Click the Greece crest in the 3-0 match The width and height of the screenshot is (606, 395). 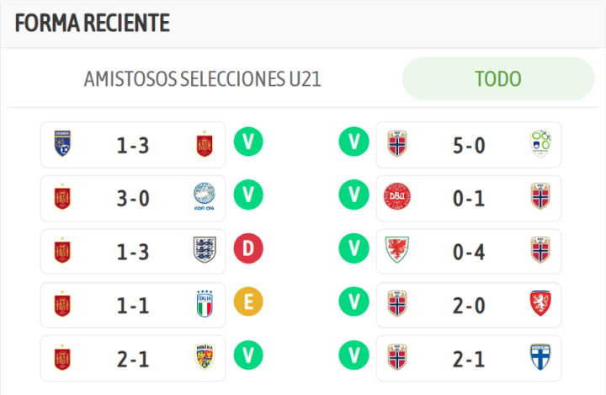pos(204,197)
